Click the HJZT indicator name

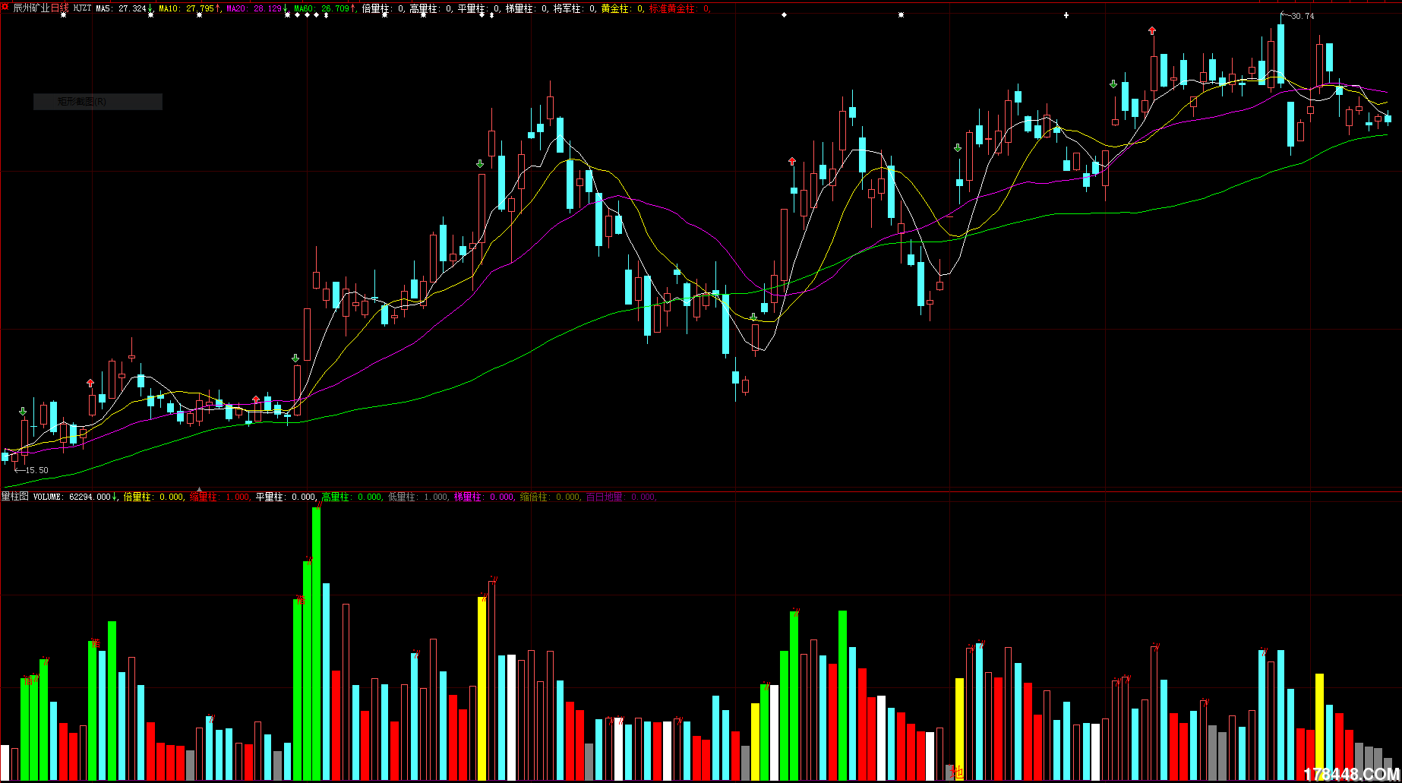82,8
